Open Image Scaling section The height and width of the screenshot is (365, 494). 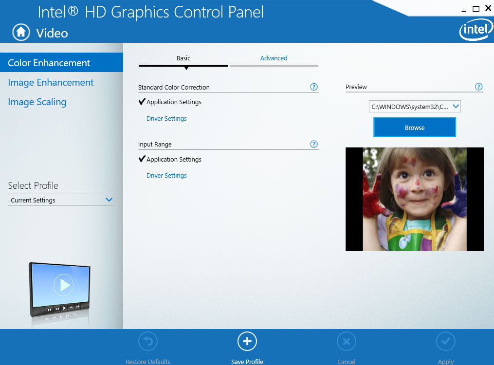pyautogui.click(x=37, y=102)
